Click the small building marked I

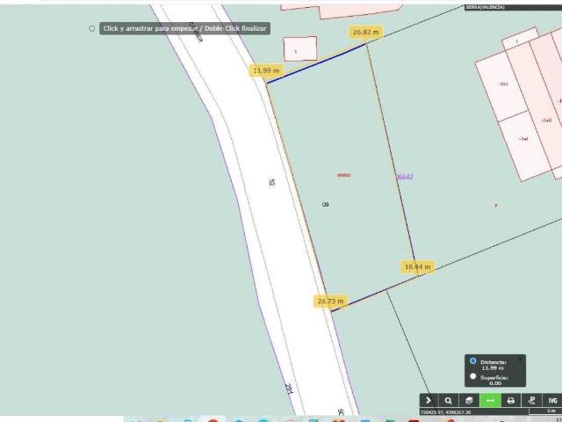coord(300,48)
